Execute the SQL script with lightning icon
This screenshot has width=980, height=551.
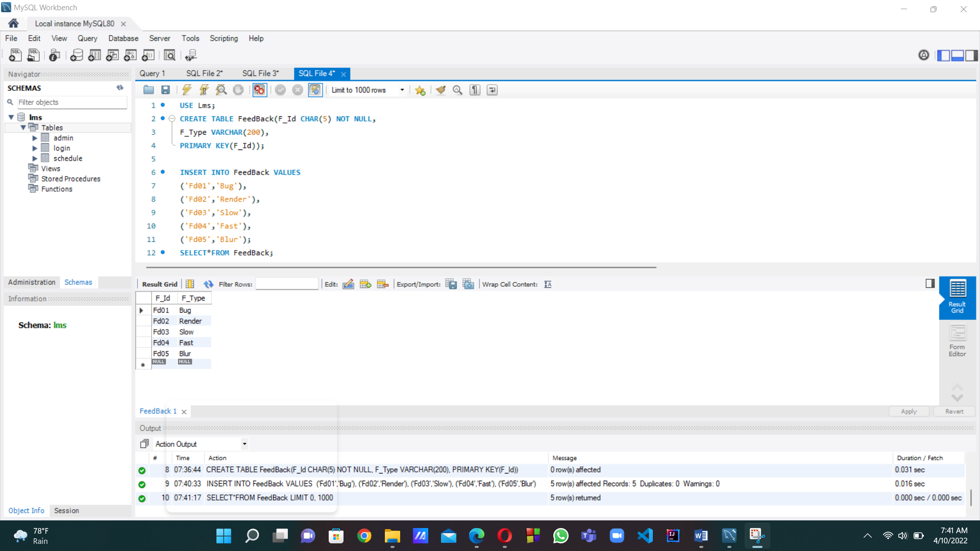coord(187,90)
